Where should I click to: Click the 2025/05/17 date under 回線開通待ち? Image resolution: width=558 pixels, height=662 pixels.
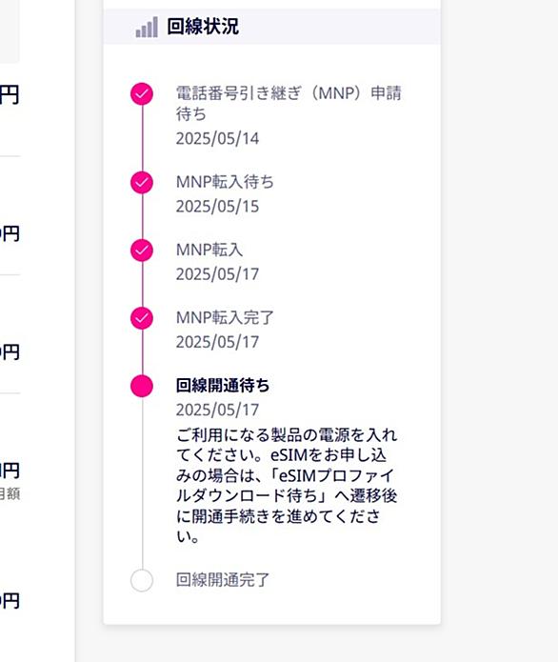pos(217,410)
